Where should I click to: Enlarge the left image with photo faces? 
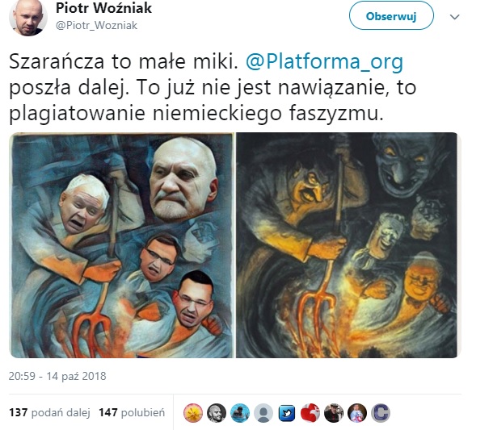(122, 245)
